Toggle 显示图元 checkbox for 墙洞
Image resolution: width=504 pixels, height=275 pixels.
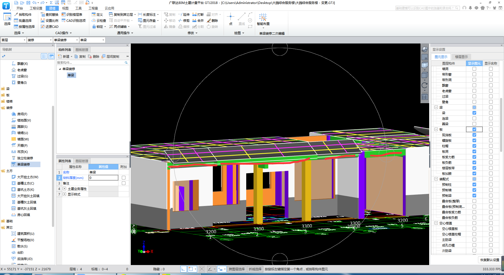[x=474, y=69]
